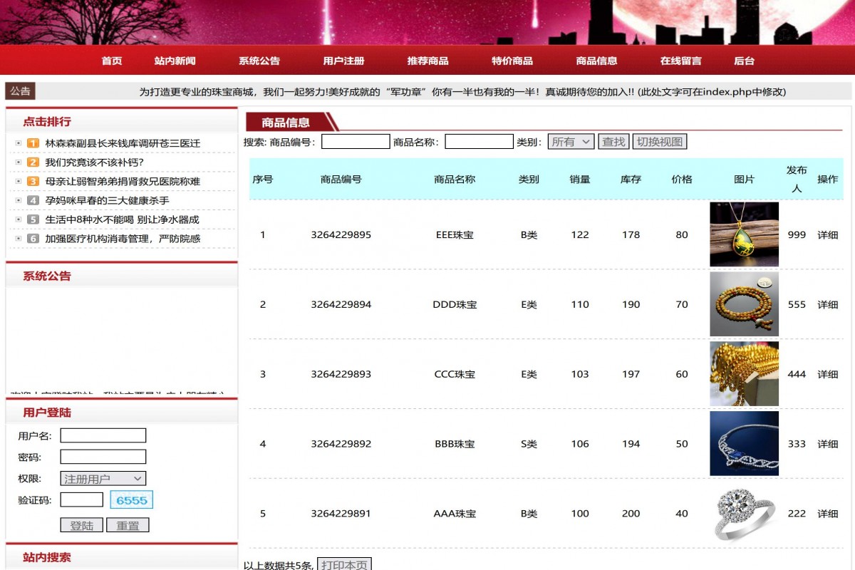Click the diamond ring thumbnail for AAA珠宝
This screenshot has height=570, width=855.
point(743,513)
